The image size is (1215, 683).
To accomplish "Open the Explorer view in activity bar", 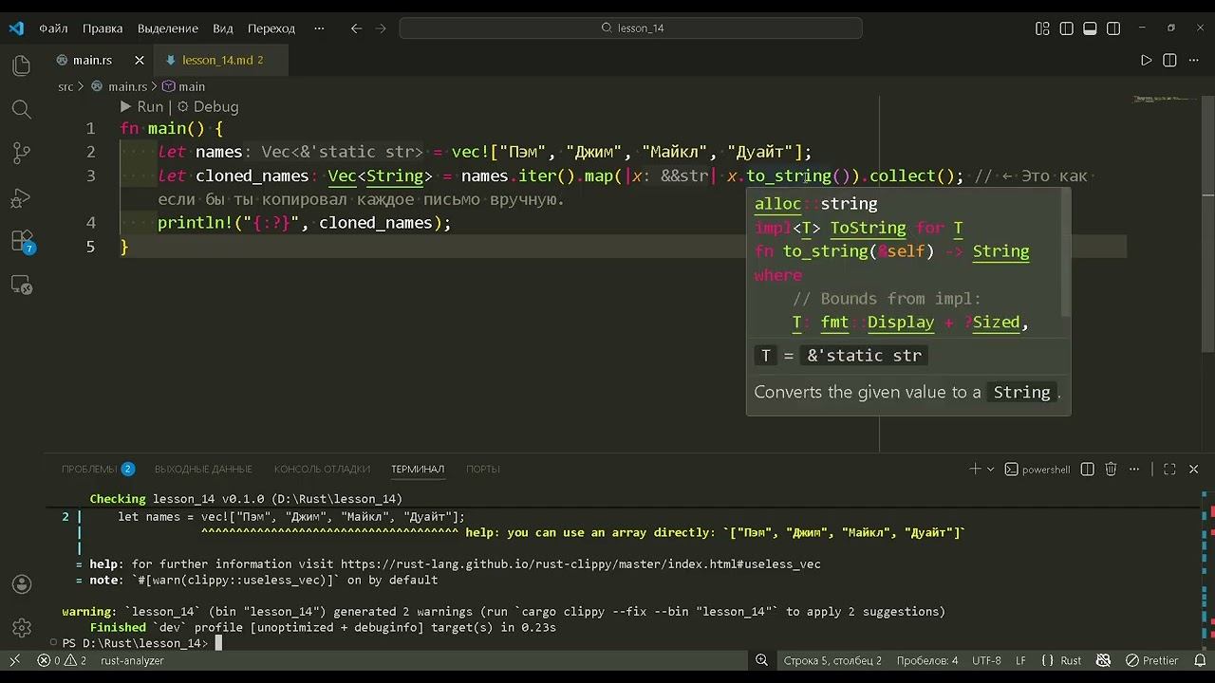I will click(x=21, y=65).
